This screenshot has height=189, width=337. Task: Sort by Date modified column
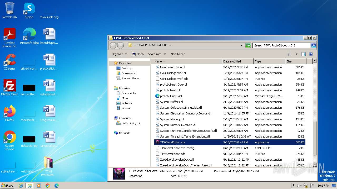pos(238,61)
